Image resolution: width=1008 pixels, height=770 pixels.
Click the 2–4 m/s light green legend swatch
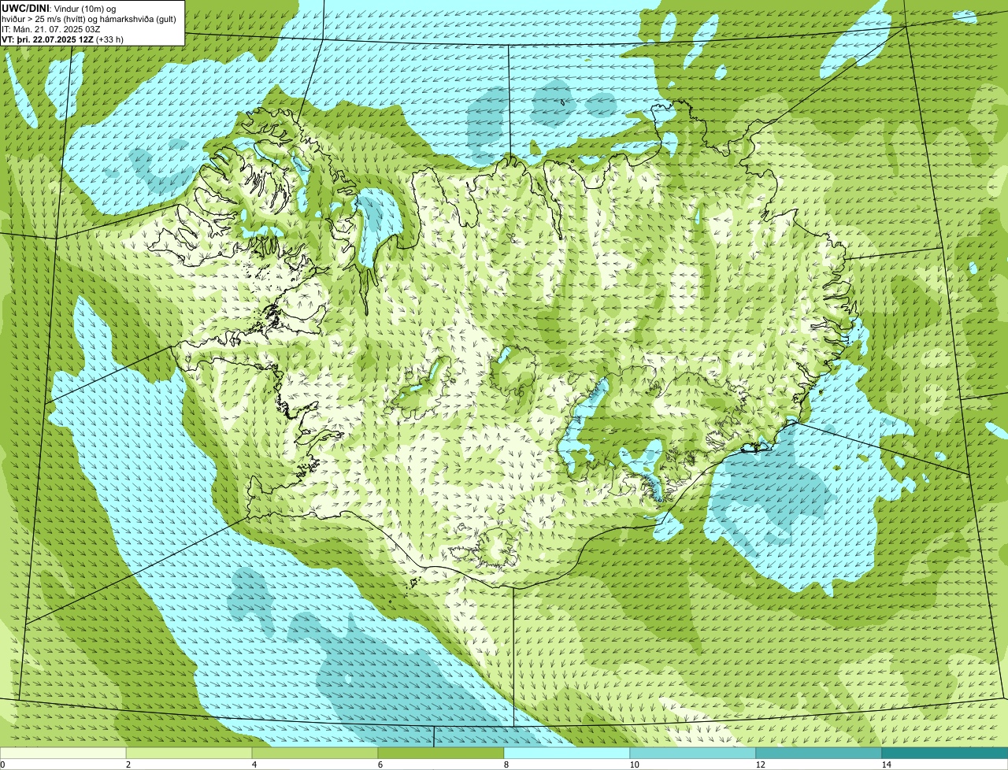(189, 753)
